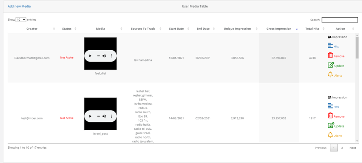Click Not Active status of feel_diet row
Screen dimensions: 362x163
[x=67, y=58]
